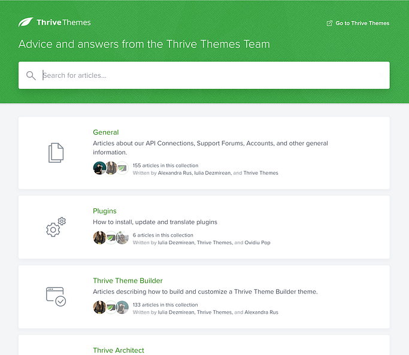Click the leaf avatar in Plugins collection

coord(111,238)
